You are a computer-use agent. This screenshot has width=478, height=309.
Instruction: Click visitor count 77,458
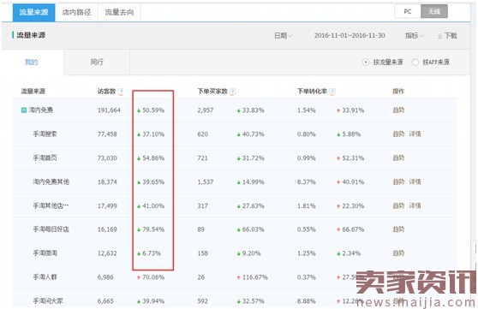[x=107, y=134]
